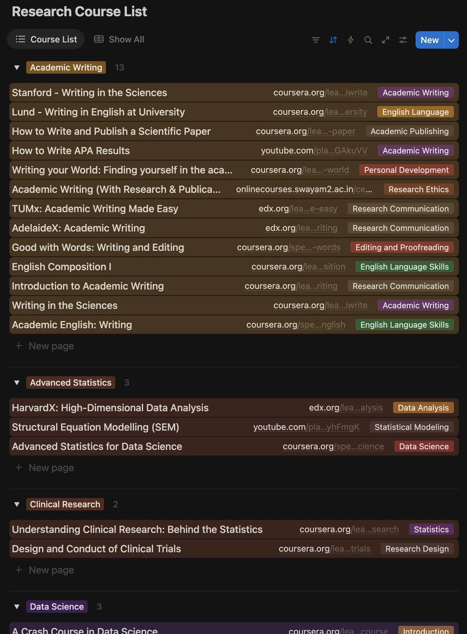
Task: Add New page under Academic Writing group
Action: 45,346
